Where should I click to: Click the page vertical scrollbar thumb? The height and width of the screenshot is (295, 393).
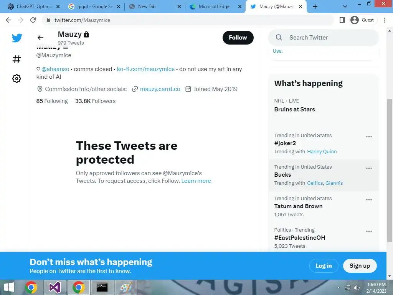tap(390, 171)
